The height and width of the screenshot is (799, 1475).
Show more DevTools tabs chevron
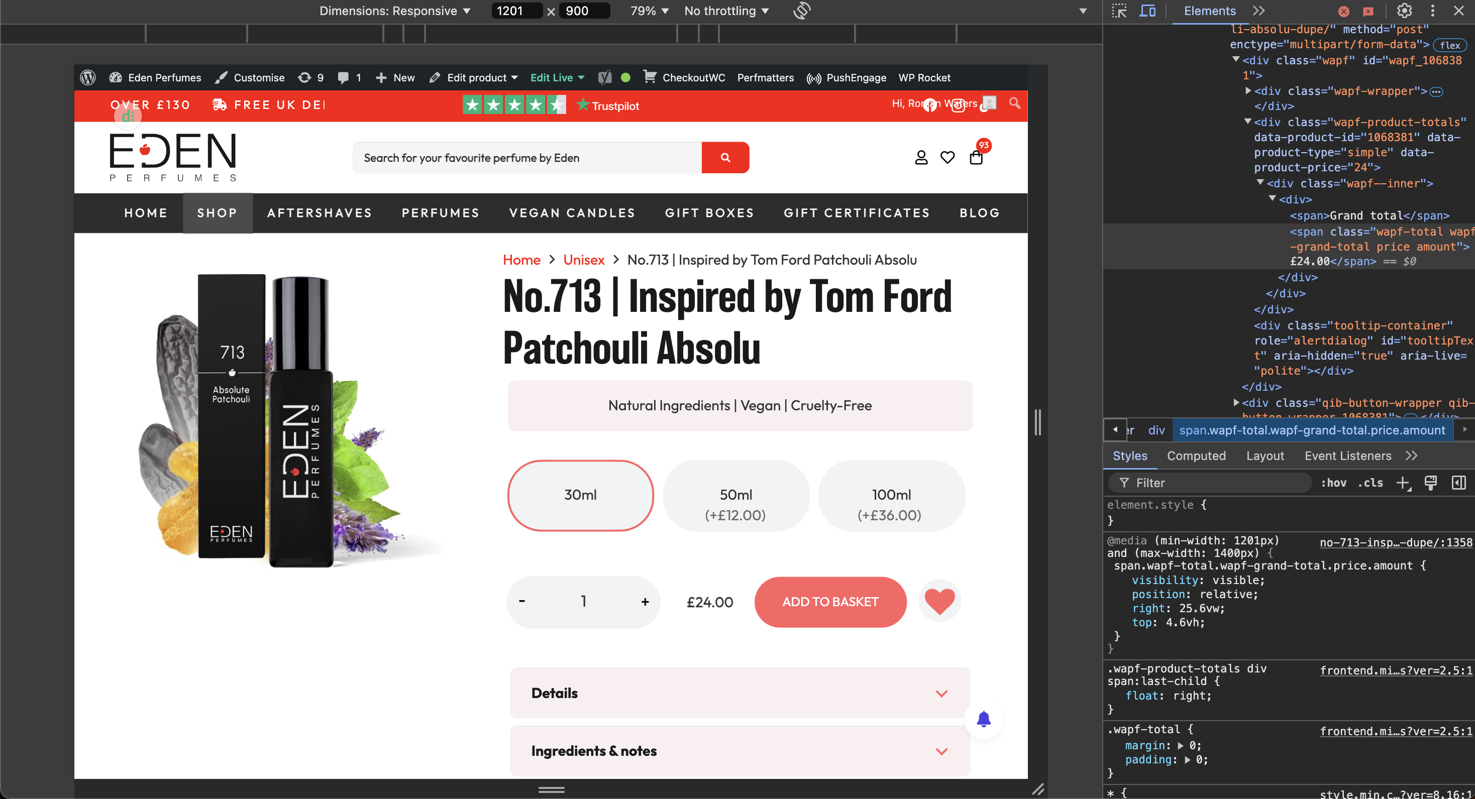click(1258, 11)
